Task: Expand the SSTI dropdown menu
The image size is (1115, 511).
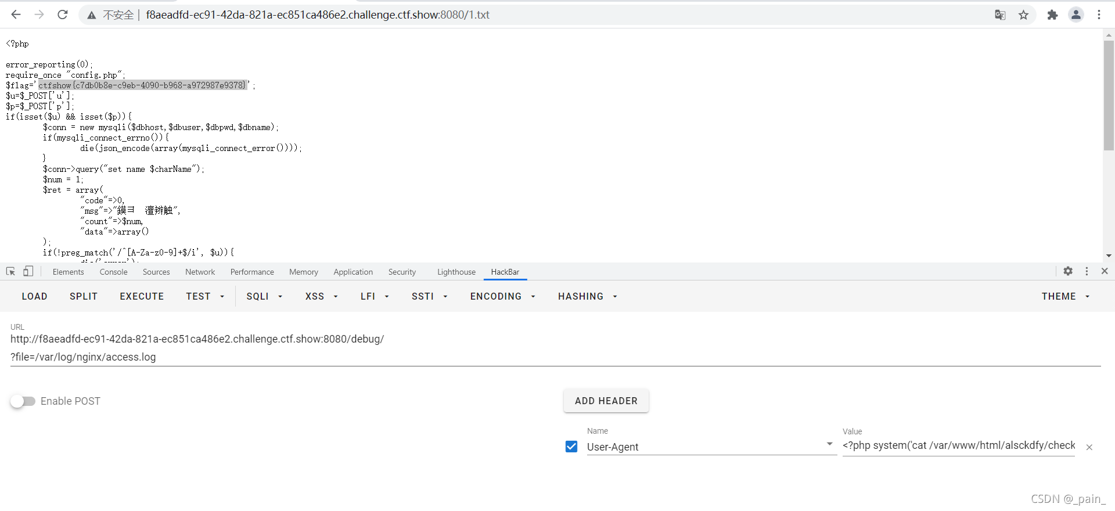Action: point(430,296)
